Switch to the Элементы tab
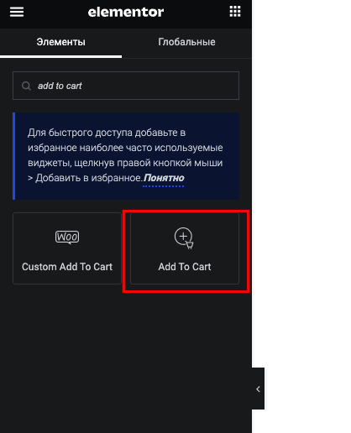Image resolution: width=351 pixels, height=433 pixels. click(x=60, y=43)
